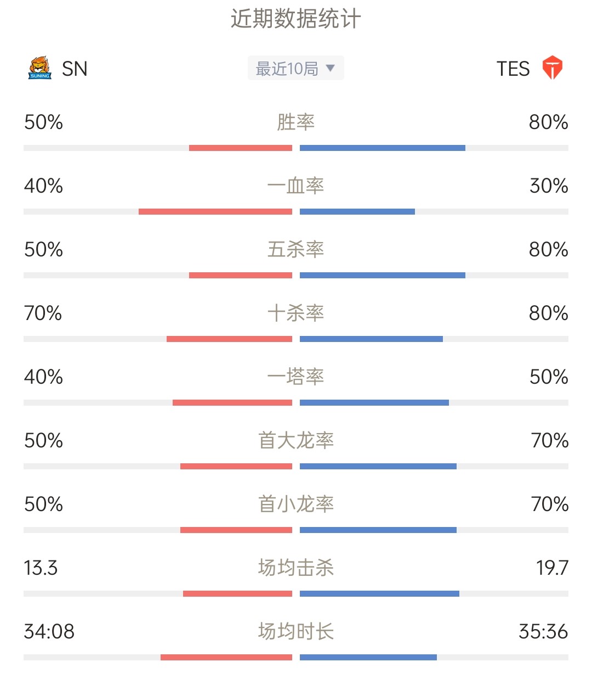Screen dimensions: 592x673
Task: Click the 十杀率 stat label
Action: (x=296, y=313)
